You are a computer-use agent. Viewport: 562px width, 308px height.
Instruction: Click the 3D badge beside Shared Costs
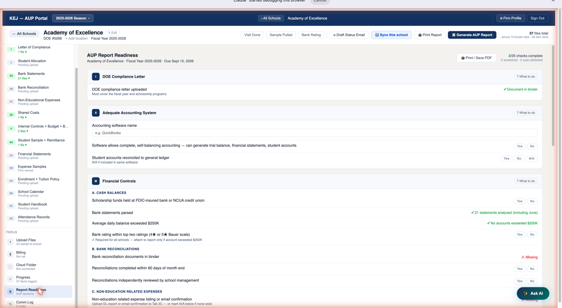(11, 115)
